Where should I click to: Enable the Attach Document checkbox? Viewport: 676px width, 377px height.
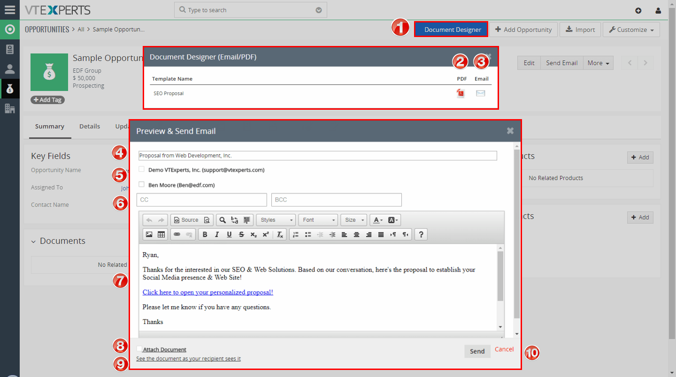(138, 349)
